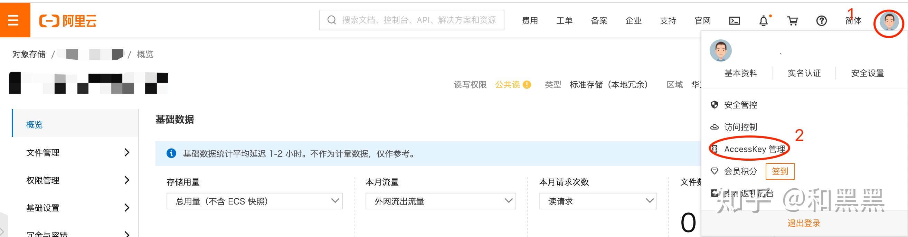Click the 签到 button
The width and height of the screenshot is (908, 237).
point(780,171)
